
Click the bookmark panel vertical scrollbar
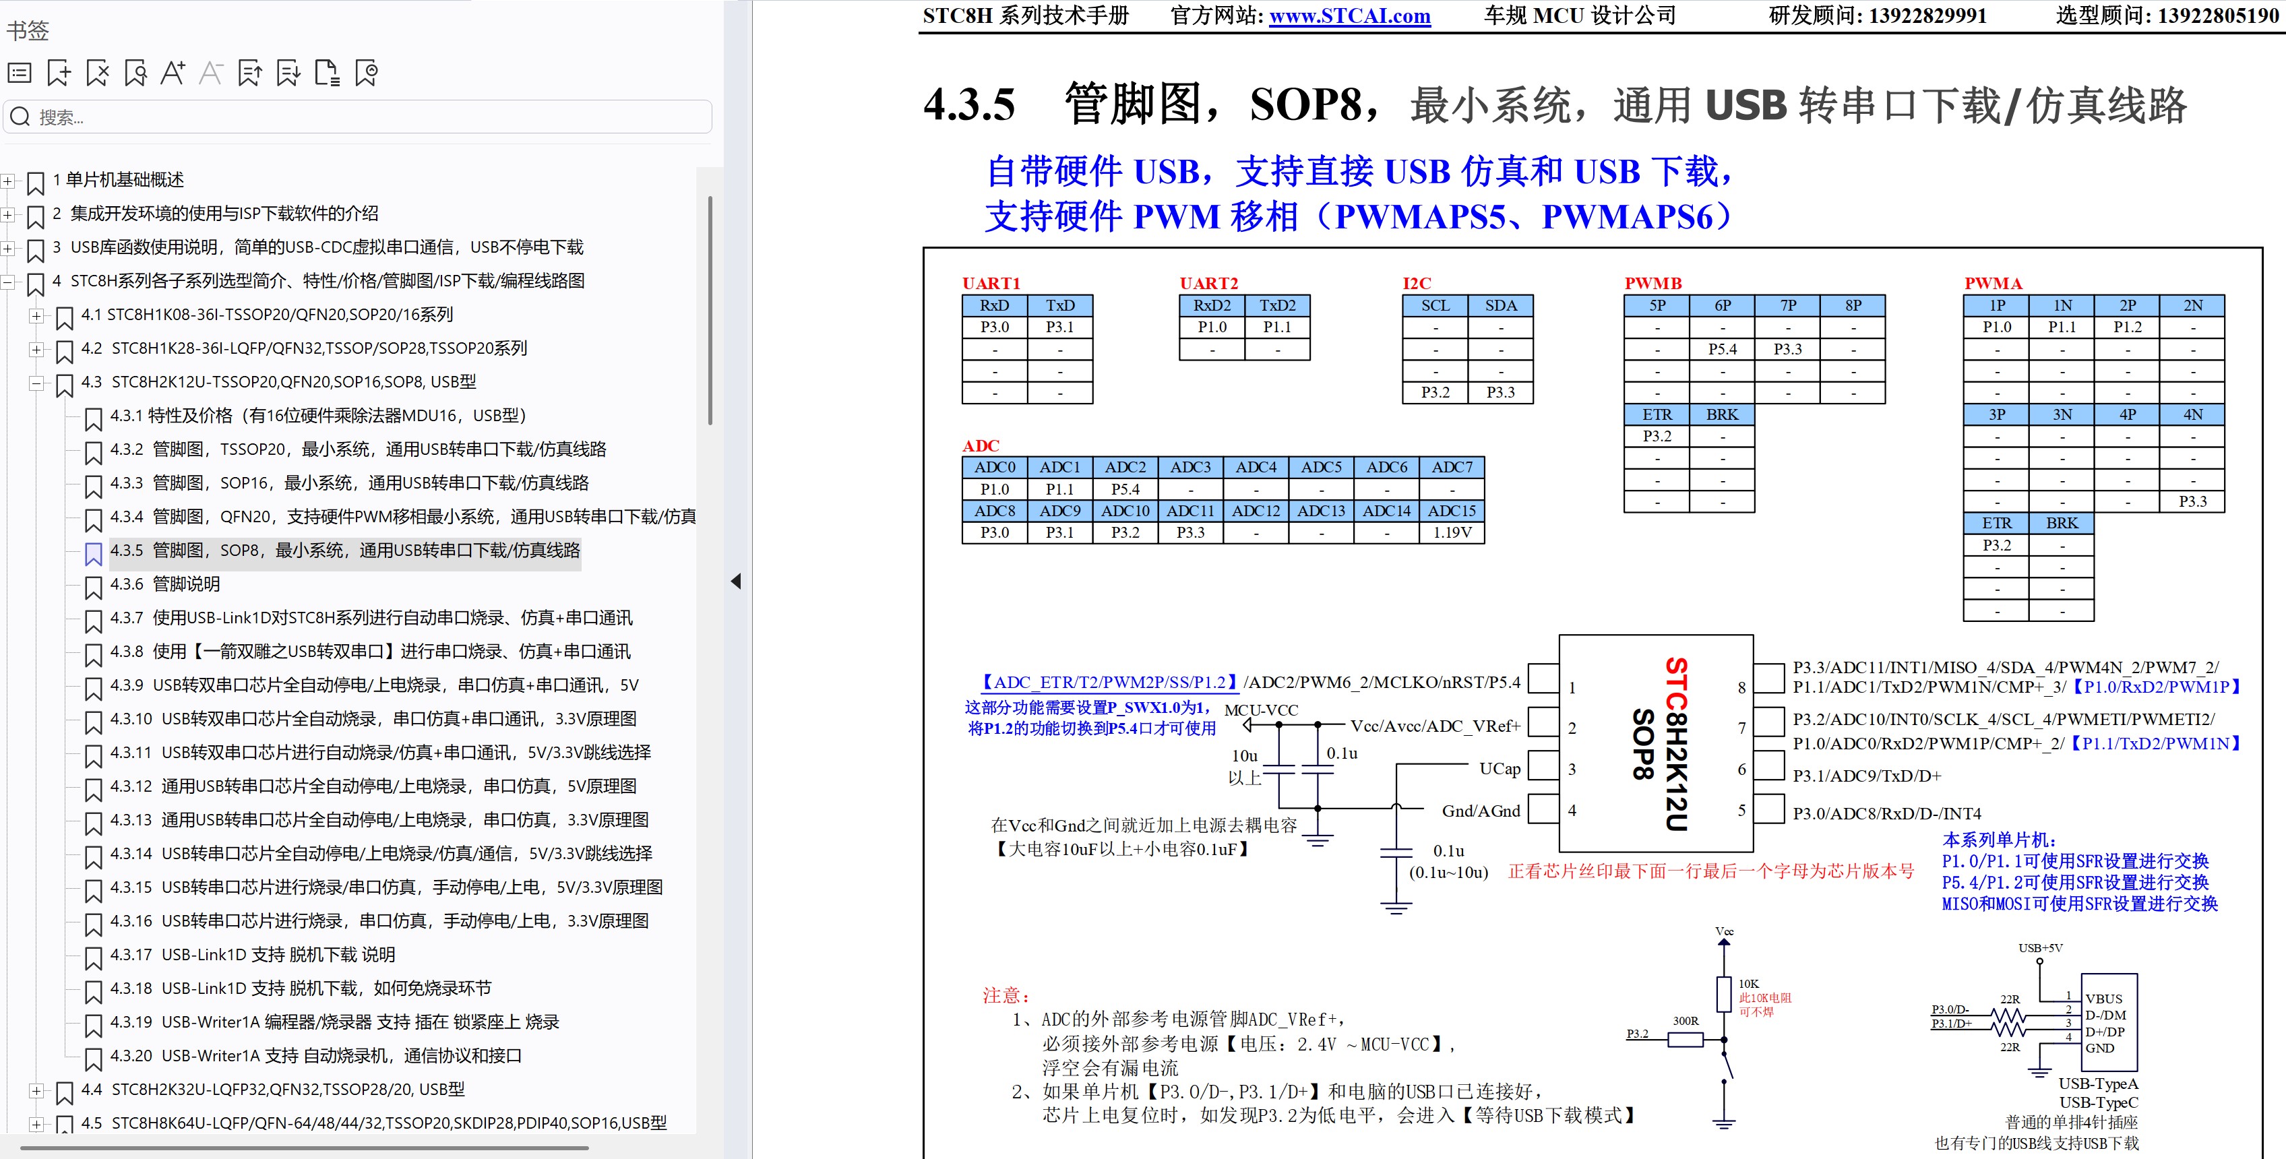click(x=710, y=311)
